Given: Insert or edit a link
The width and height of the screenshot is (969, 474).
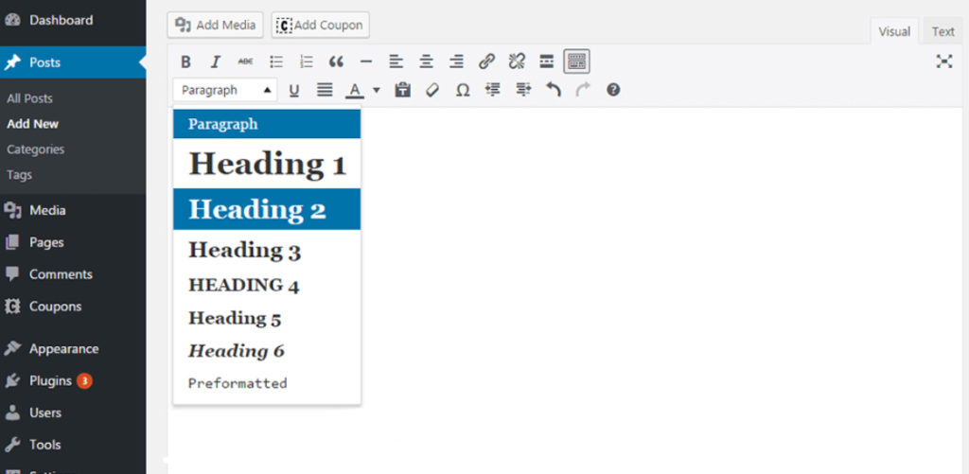Looking at the screenshot, I should 486,61.
